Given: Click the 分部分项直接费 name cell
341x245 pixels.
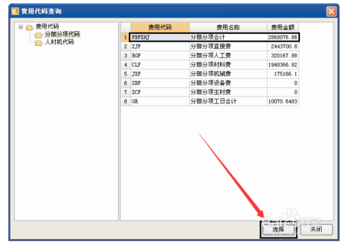Looking at the screenshot, I should tap(228, 46).
